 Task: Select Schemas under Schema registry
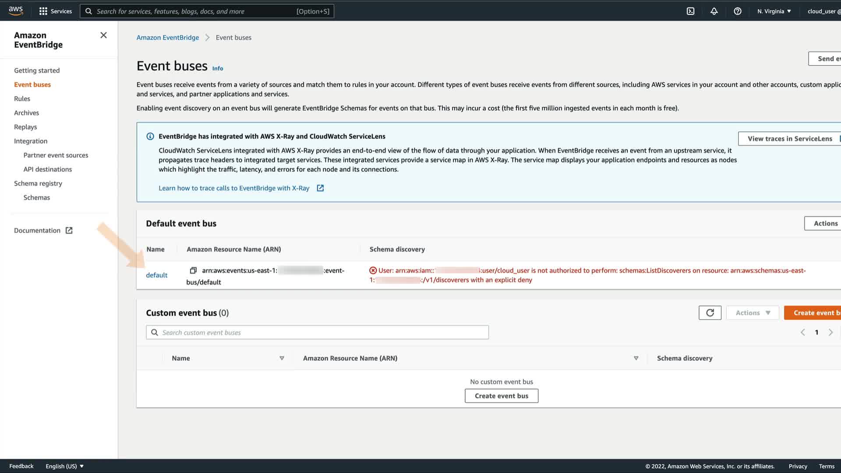(37, 198)
